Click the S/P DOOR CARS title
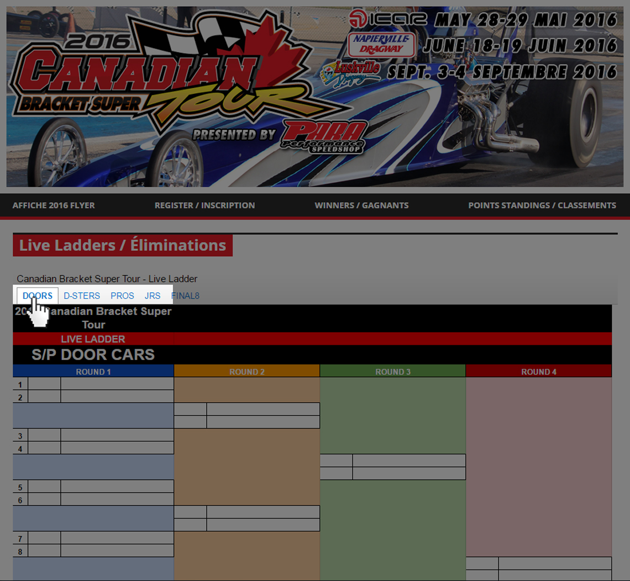The width and height of the screenshot is (630, 581). (x=93, y=355)
